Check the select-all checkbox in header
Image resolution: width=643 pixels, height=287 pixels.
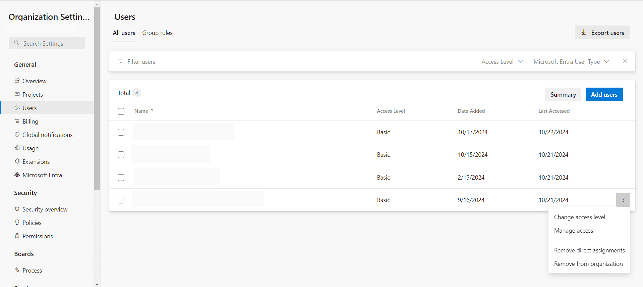pos(121,111)
